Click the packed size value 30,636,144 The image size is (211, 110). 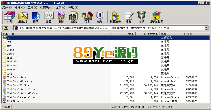151,93
